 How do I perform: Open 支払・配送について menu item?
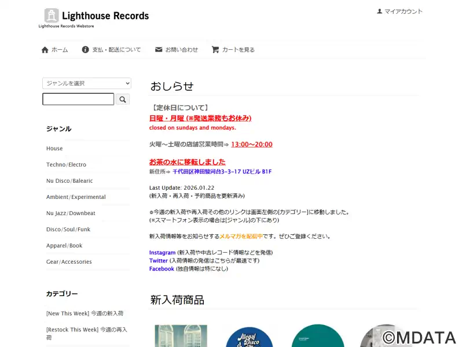pos(117,50)
